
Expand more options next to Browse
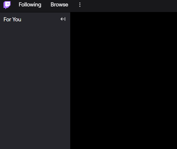pyautogui.click(x=80, y=5)
